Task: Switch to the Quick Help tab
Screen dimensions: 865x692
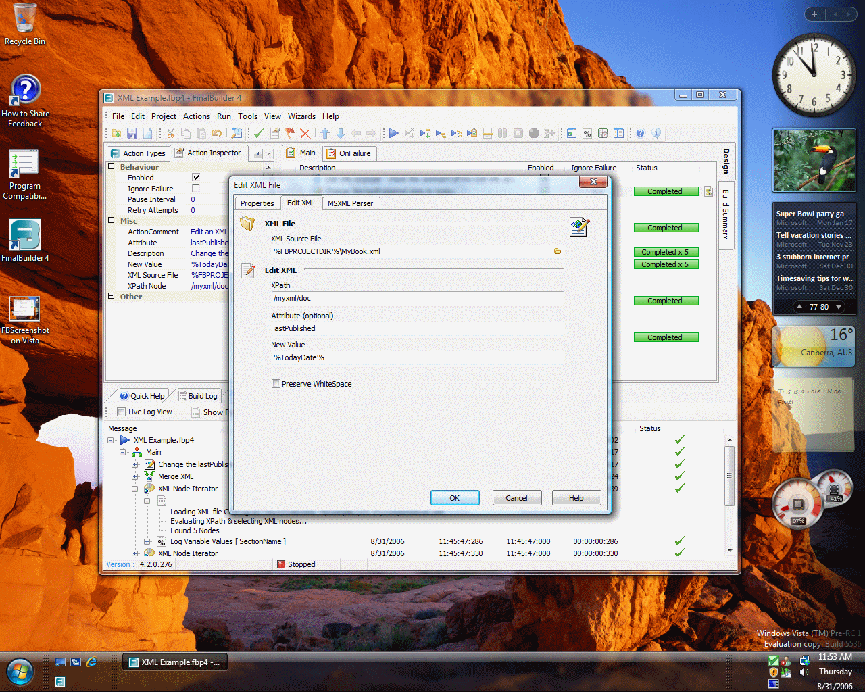Action: tap(141, 396)
